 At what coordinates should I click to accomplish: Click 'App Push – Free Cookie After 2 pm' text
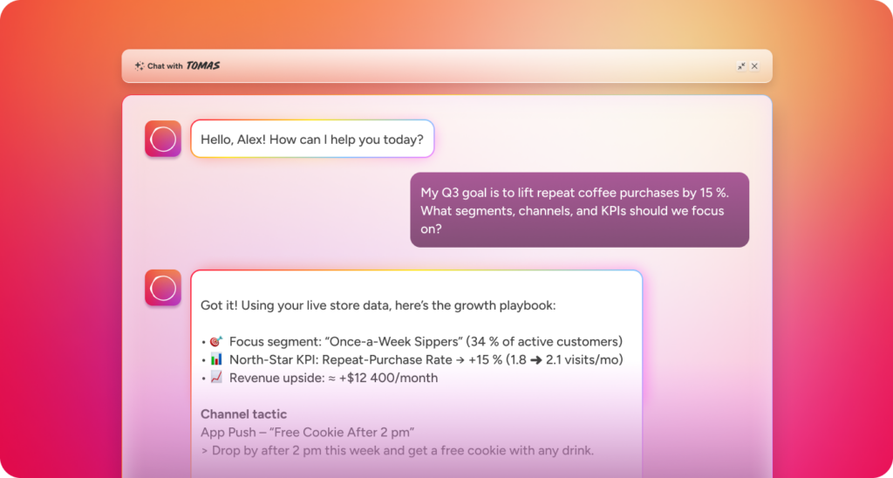308,433
